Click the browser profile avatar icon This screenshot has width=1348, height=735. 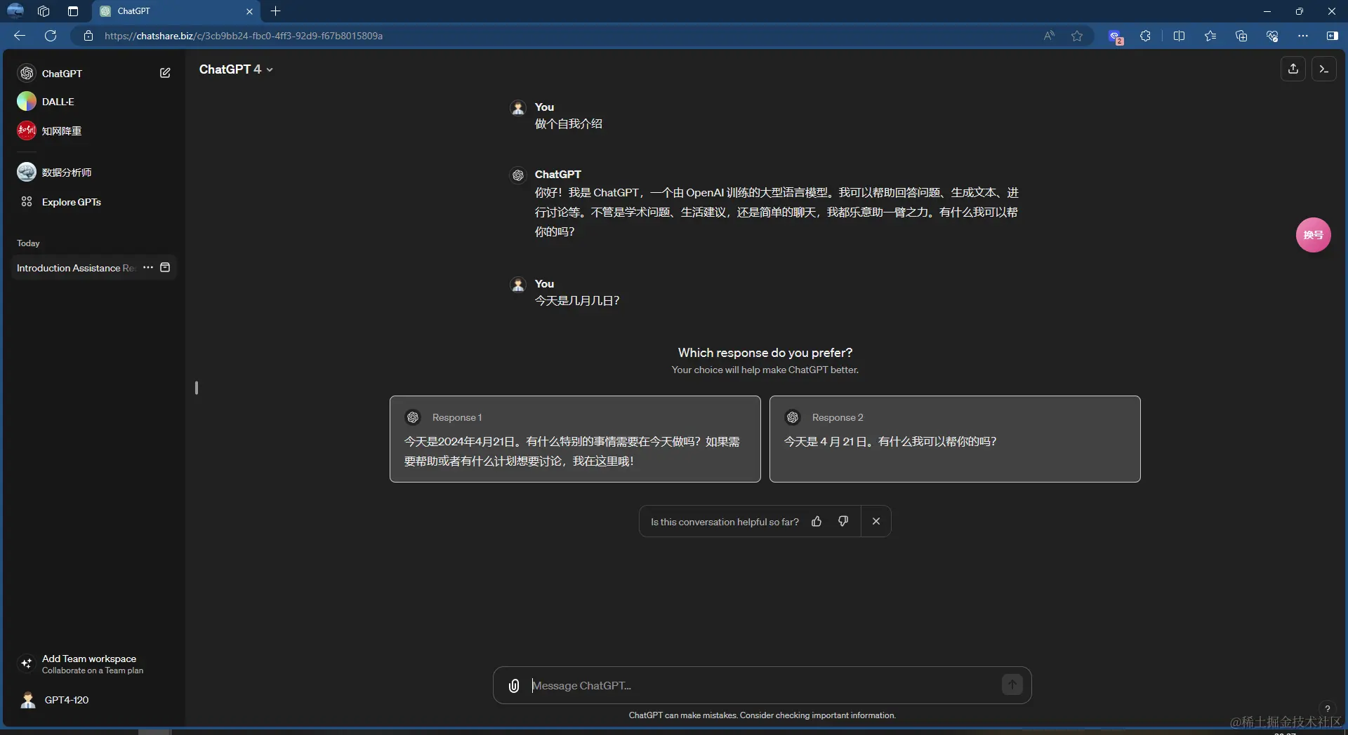15,11
